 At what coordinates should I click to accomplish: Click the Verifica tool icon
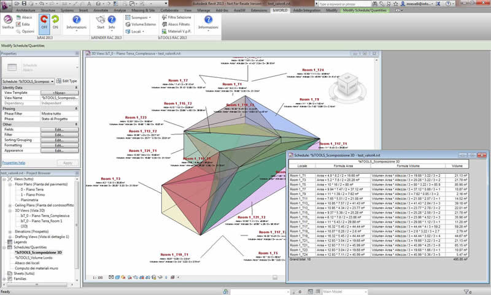7,20
